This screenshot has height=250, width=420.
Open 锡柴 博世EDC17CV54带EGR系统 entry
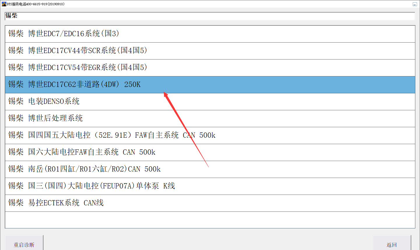coord(210,68)
